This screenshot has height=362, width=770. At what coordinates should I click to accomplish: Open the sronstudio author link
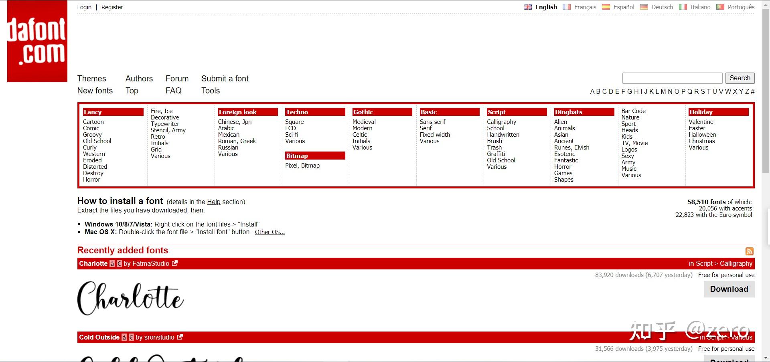pyautogui.click(x=159, y=337)
